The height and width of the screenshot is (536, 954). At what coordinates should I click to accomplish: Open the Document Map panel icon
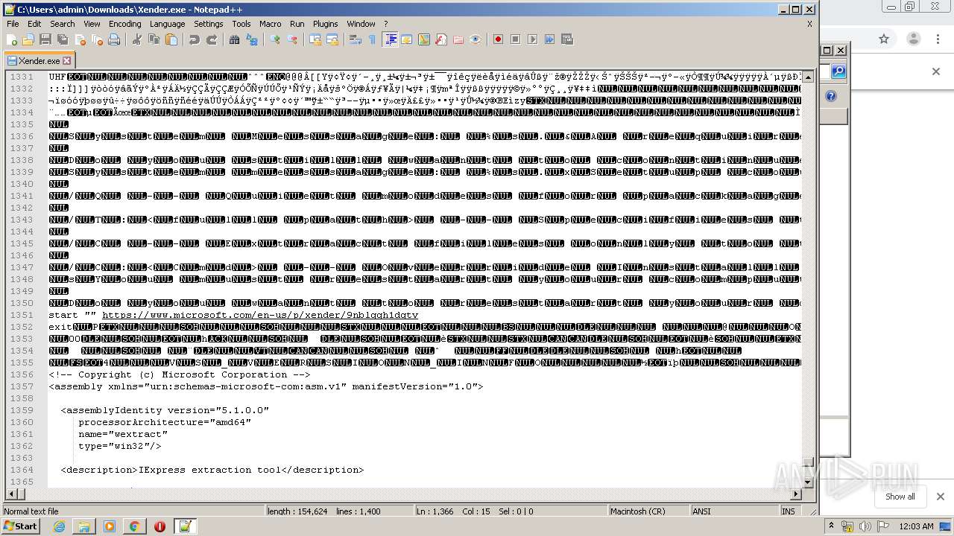click(424, 39)
